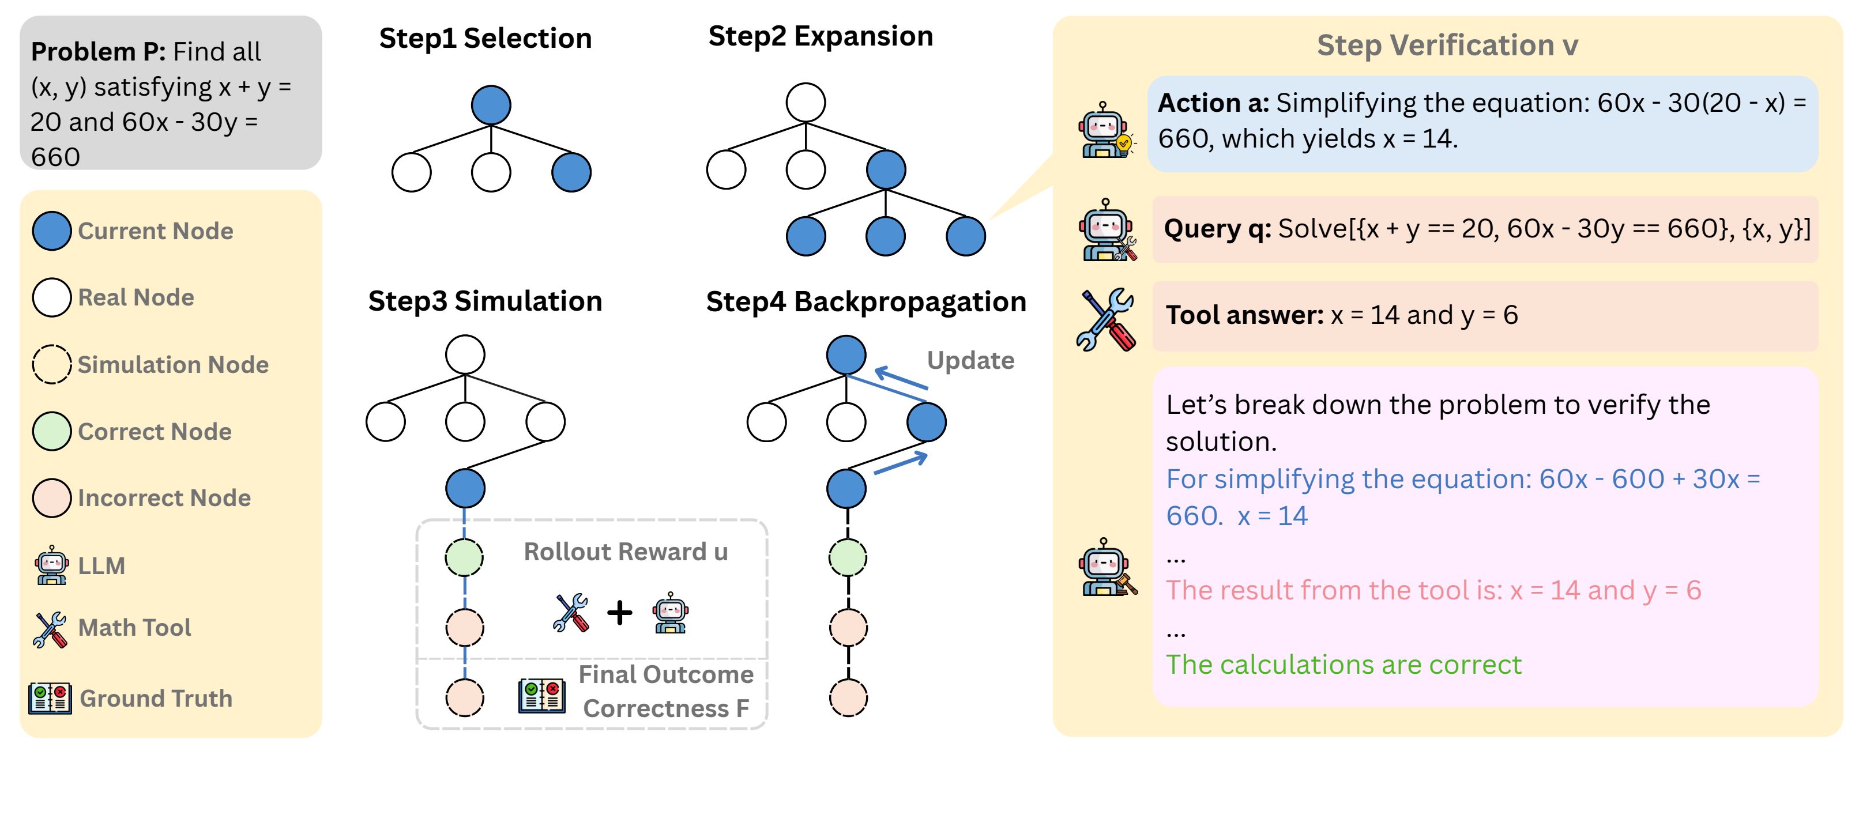This screenshot has width=1859, height=830.
Task: Click the blue root node under Step1 Selection
Action: tap(491, 105)
